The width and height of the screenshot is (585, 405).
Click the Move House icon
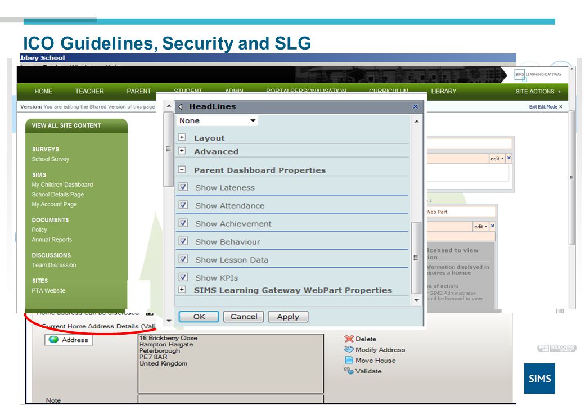click(349, 360)
